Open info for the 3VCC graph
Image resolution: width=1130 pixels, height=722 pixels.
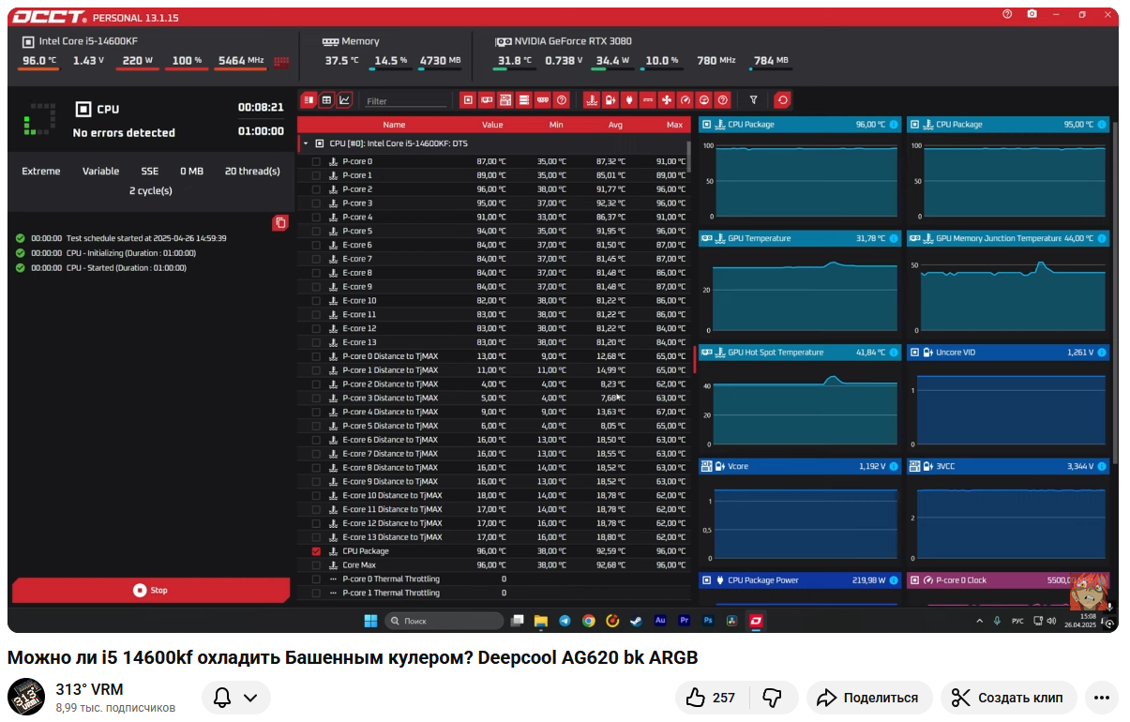tap(1101, 466)
